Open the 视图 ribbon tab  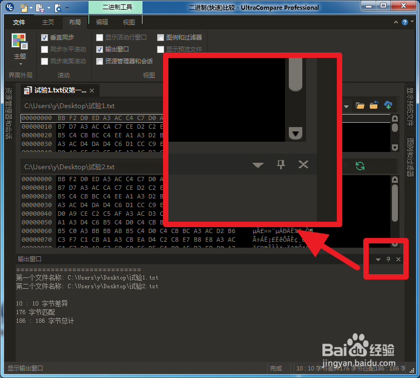coord(128,22)
